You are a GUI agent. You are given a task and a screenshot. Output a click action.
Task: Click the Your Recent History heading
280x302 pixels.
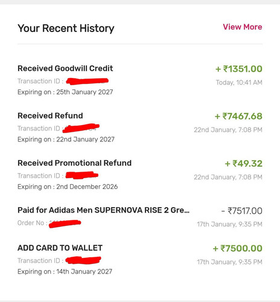(66, 28)
